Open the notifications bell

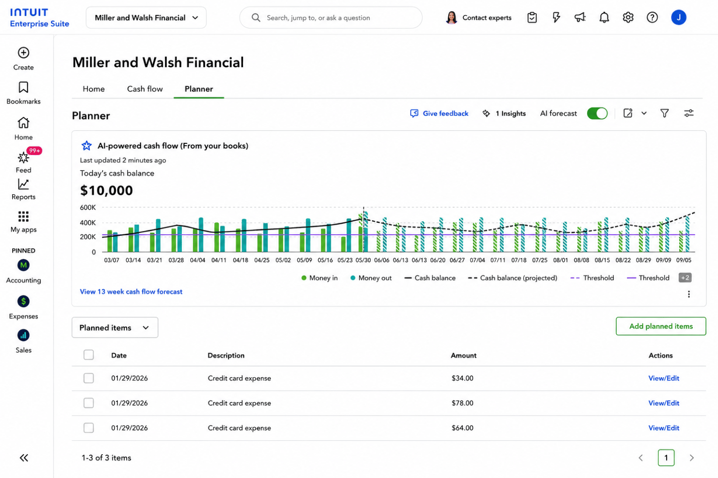coord(604,17)
